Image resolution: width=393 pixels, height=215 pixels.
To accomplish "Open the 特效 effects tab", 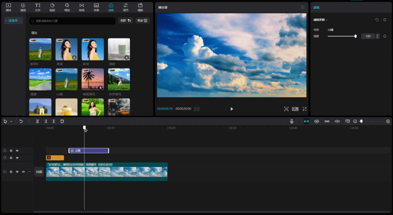I will click(67, 7).
